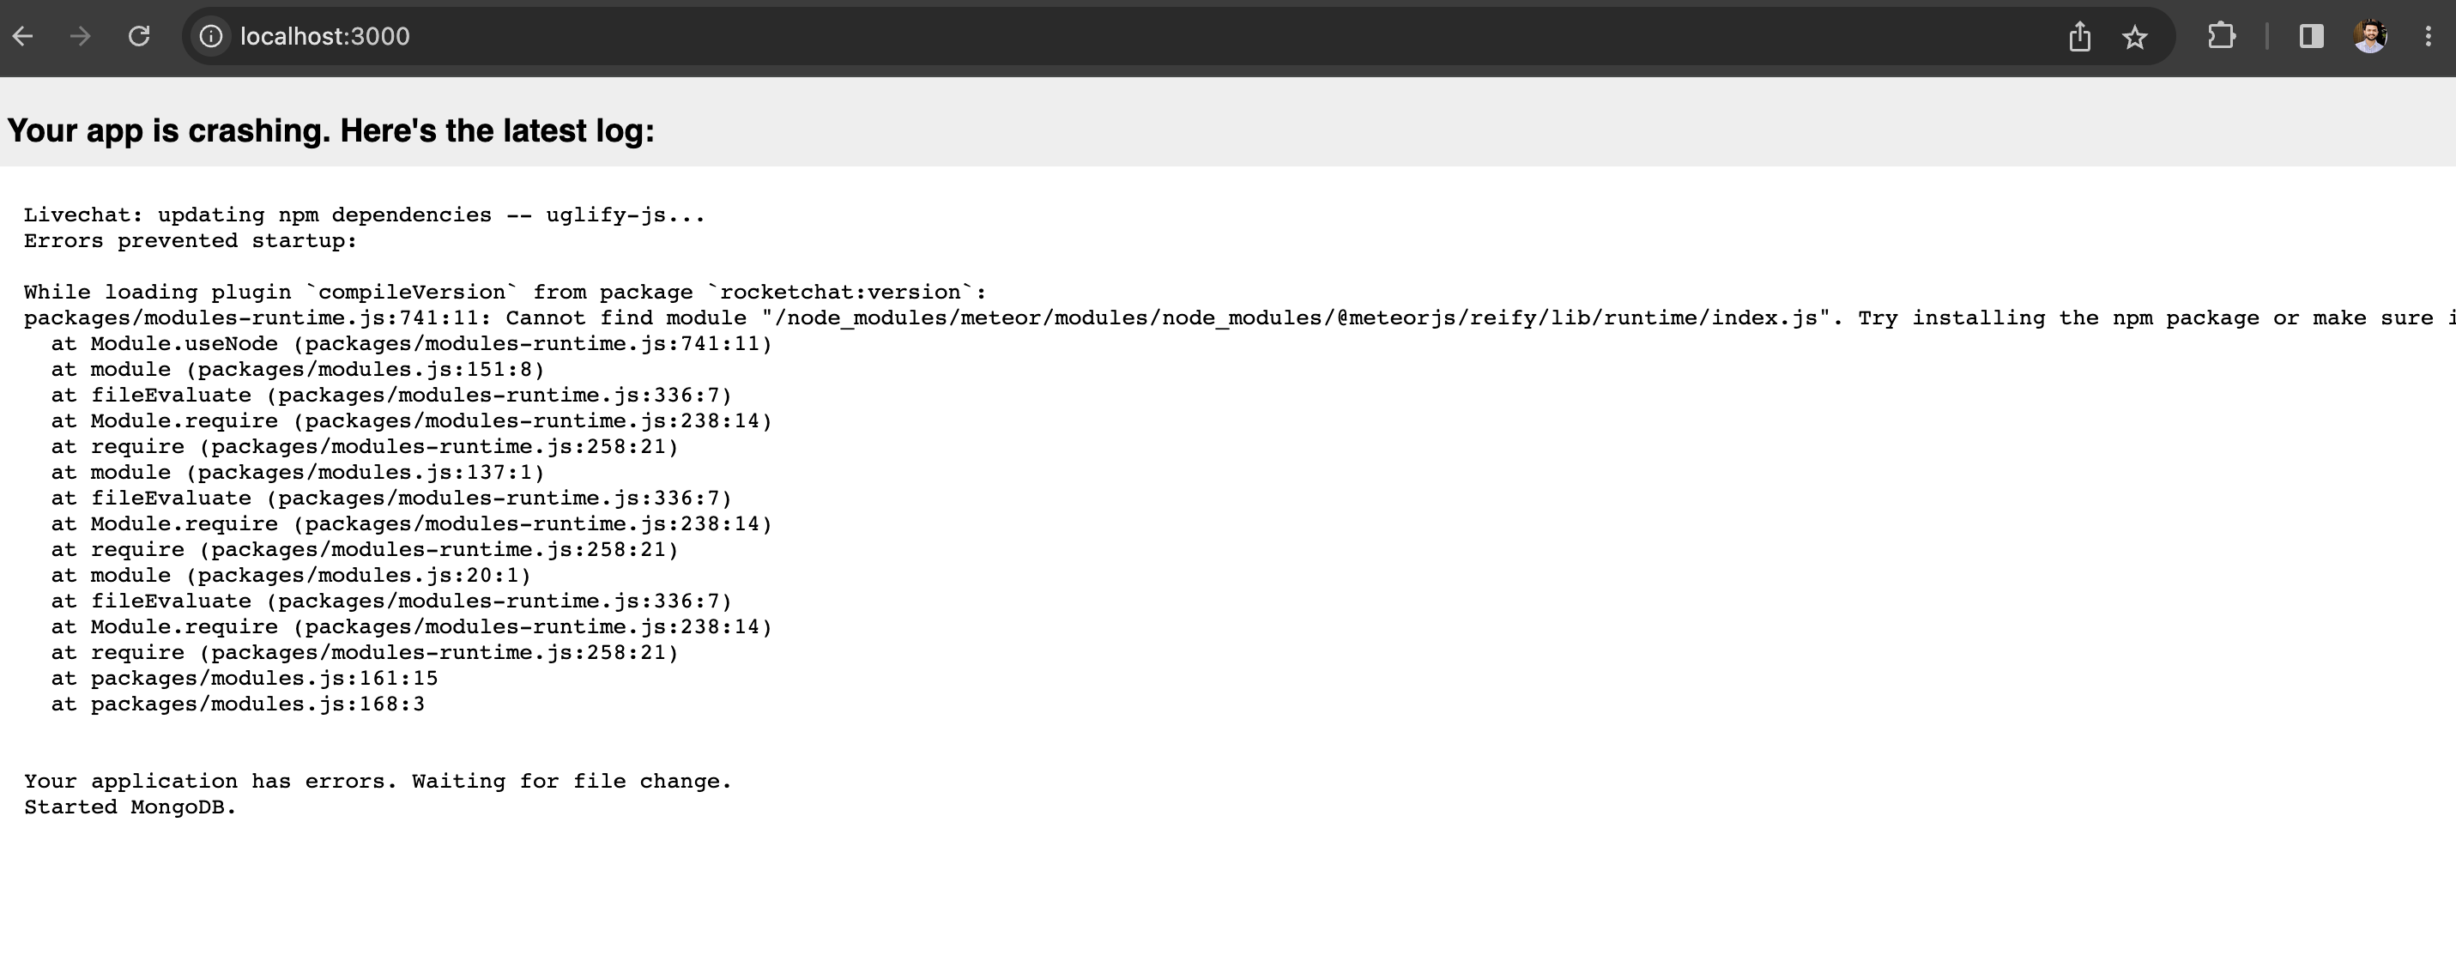
Task: Click the 'Errors prevented startup' log line
Action: point(189,240)
